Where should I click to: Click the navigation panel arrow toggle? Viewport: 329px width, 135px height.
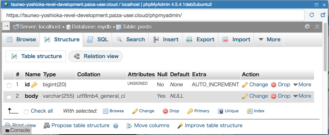(x=6, y=26)
